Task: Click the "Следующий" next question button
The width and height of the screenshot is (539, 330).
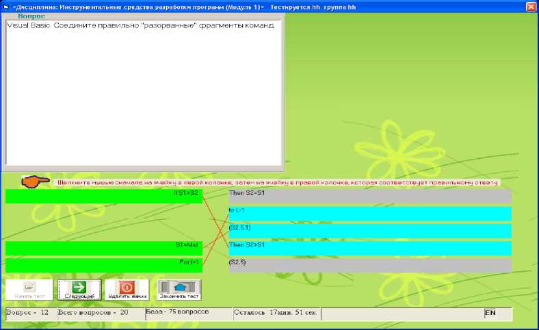Action: pos(79,290)
